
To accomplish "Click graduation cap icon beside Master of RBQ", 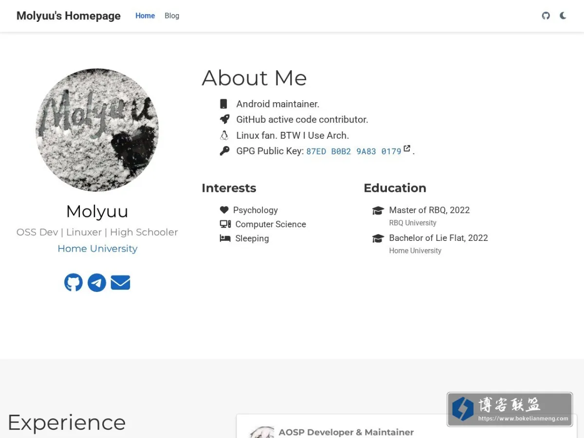I will (x=378, y=210).
